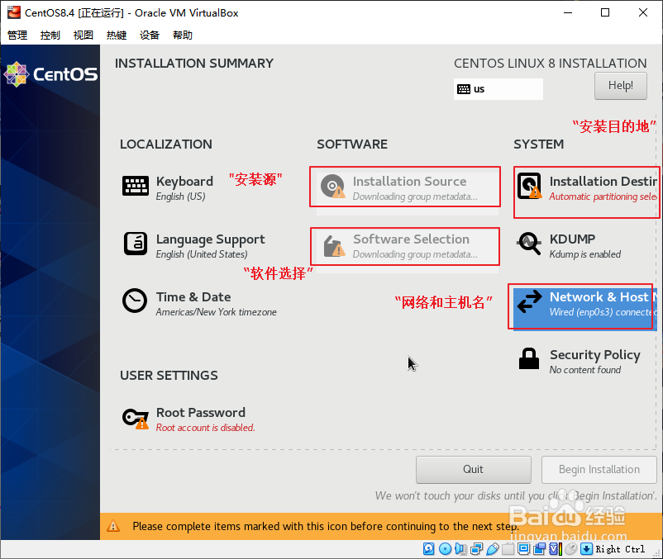The height and width of the screenshot is (559, 663).
Task: Open the 设备 menu
Action: (150, 35)
